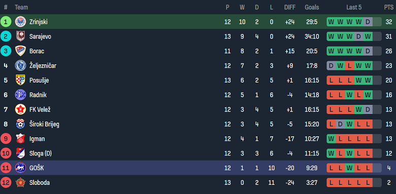Click Sloboda's red rank 12 badge

(6, 182)
